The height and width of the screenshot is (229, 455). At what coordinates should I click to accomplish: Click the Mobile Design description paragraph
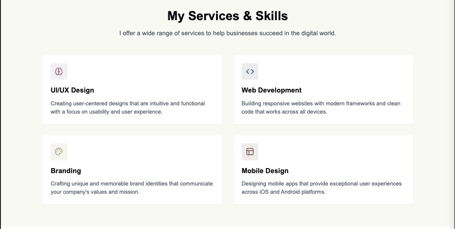click(322, 187)
